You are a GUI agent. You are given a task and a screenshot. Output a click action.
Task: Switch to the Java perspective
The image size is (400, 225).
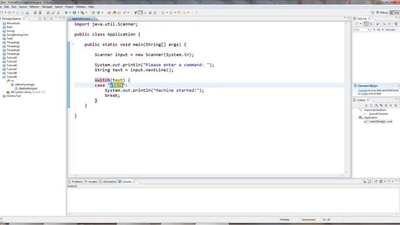[x=395, y=12]
